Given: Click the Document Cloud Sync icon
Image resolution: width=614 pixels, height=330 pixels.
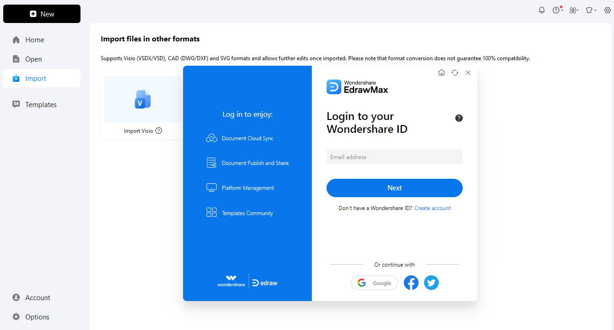Looking at the screenshot, I should 212,138.
